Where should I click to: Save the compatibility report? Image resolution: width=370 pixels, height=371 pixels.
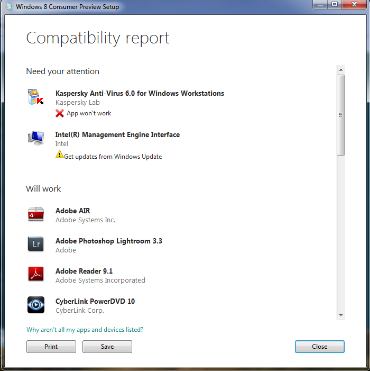(107, 347)
